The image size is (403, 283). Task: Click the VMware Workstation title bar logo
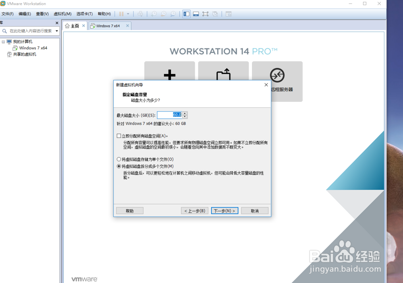pos(3,4)
